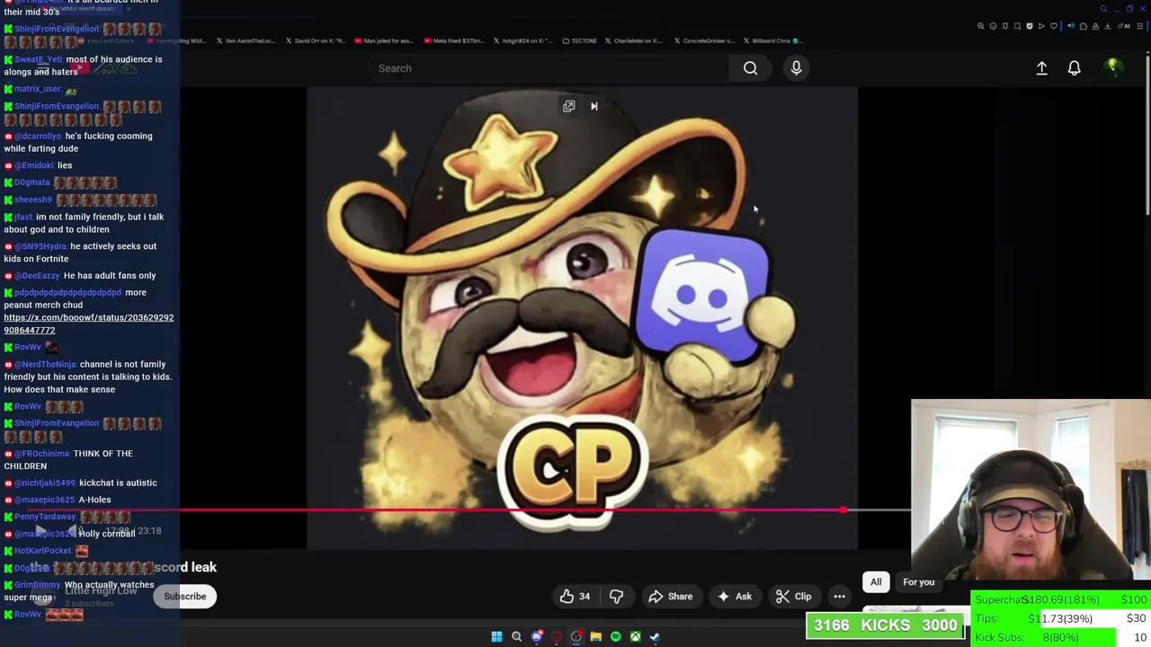Open File Explorer folder on taskbar
The width and height of the screenshot is (1151, 647).
(595, 637)
